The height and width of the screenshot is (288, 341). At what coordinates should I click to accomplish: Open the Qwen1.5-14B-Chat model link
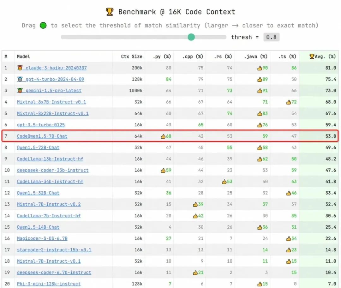38,227
